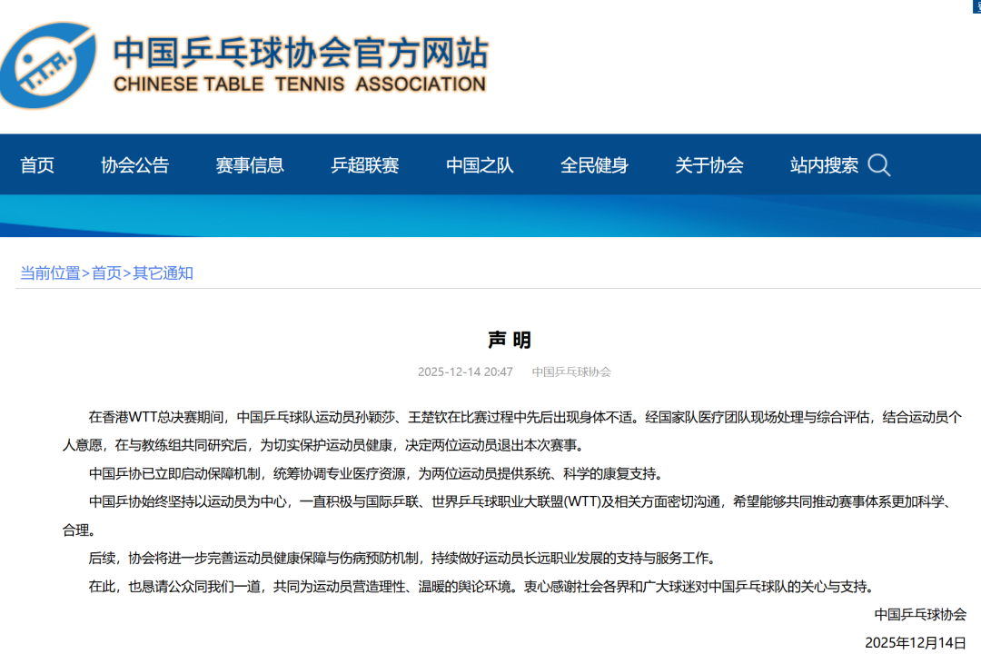Click the 首页 breadcrumb link
981x654 pixels.
click(106, 273)
